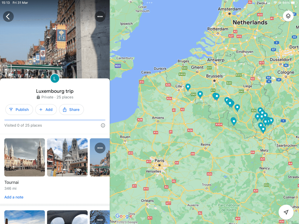Open three-dot menu on Tournai photos

coord(100,148)
